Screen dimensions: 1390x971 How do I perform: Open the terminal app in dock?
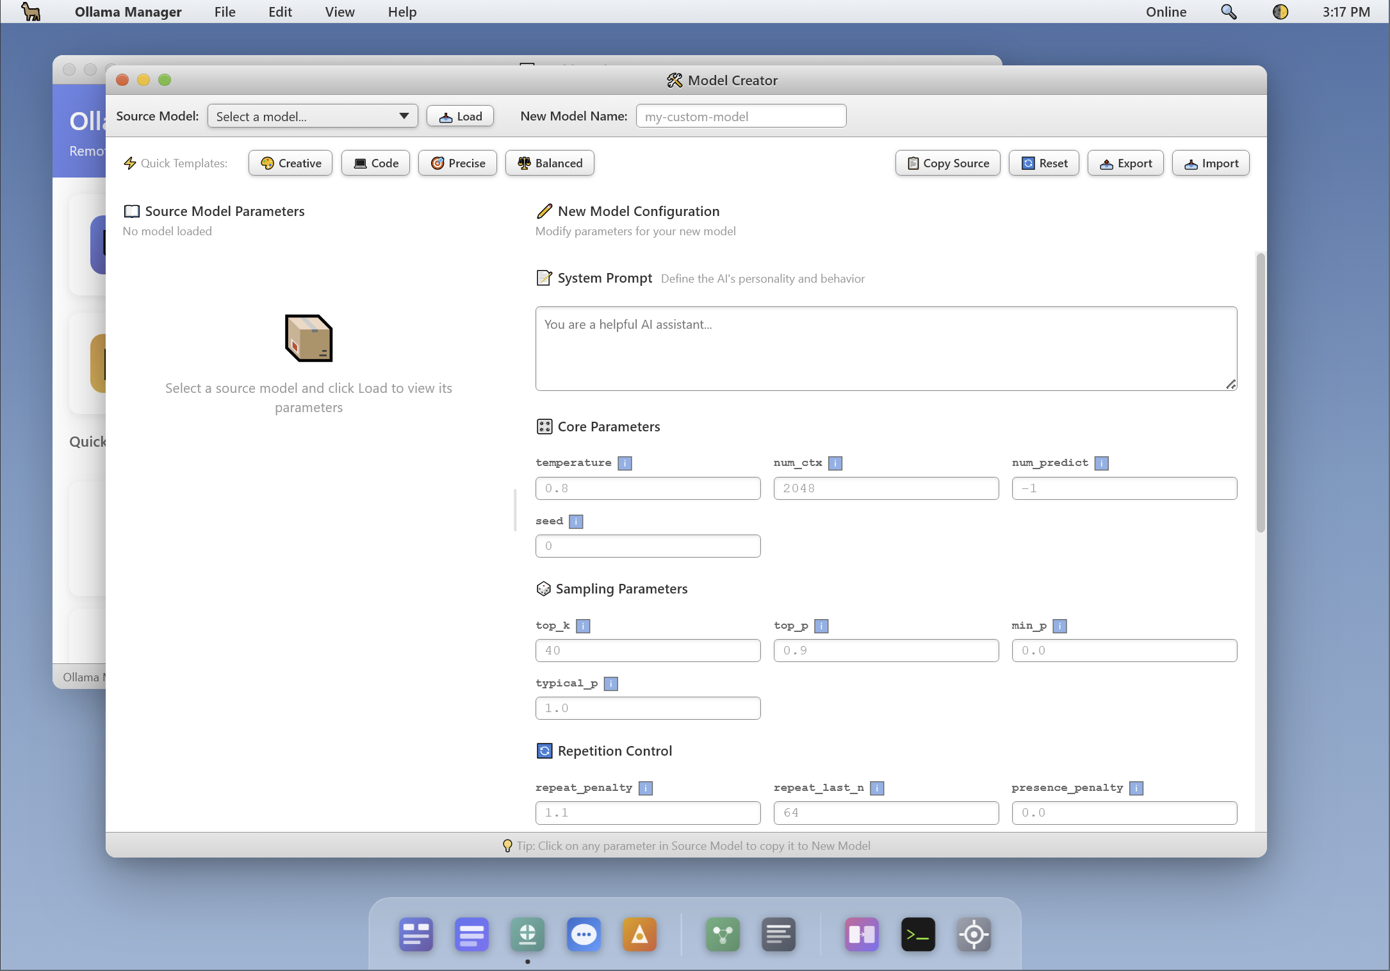[x=917, y=934]
